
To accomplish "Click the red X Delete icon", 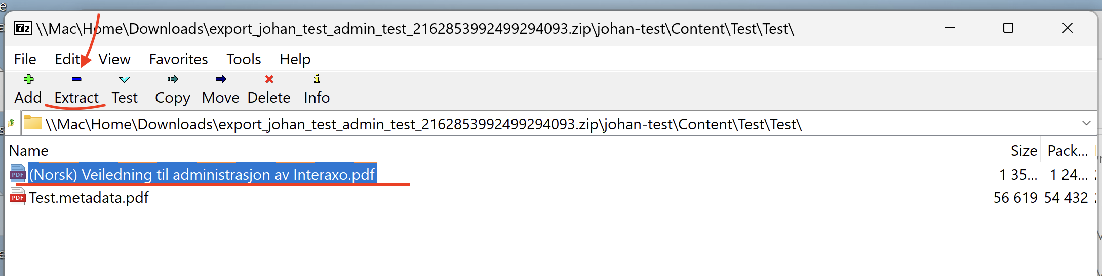I will (269, 79).
